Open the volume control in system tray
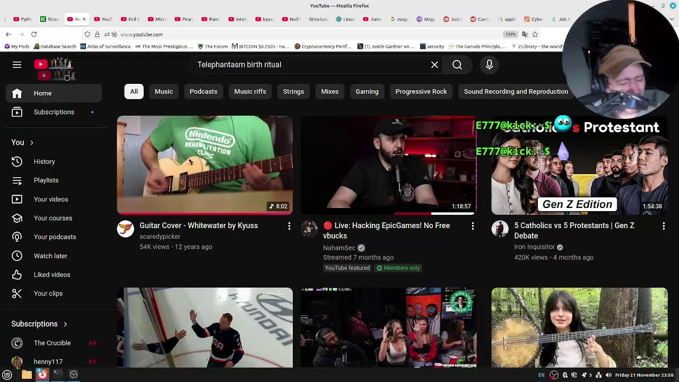The image size is (679, 382). [x=608, y=375]
